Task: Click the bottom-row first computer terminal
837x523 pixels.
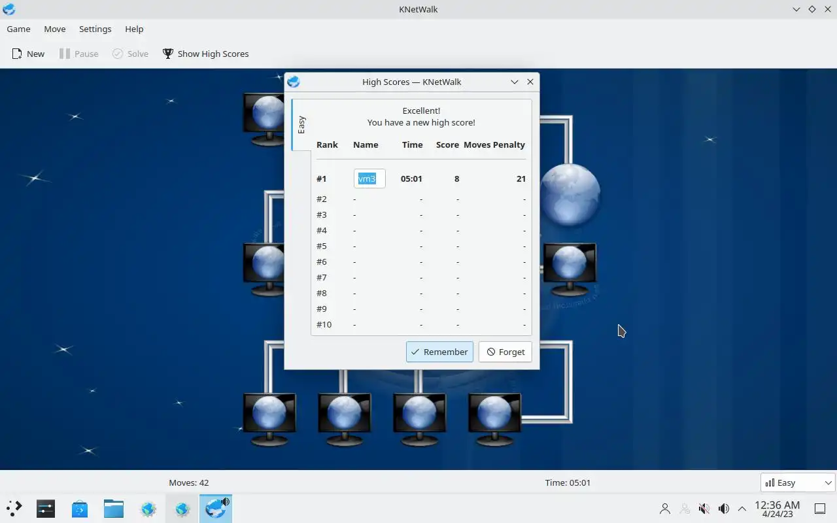Action: click(269, 420)
